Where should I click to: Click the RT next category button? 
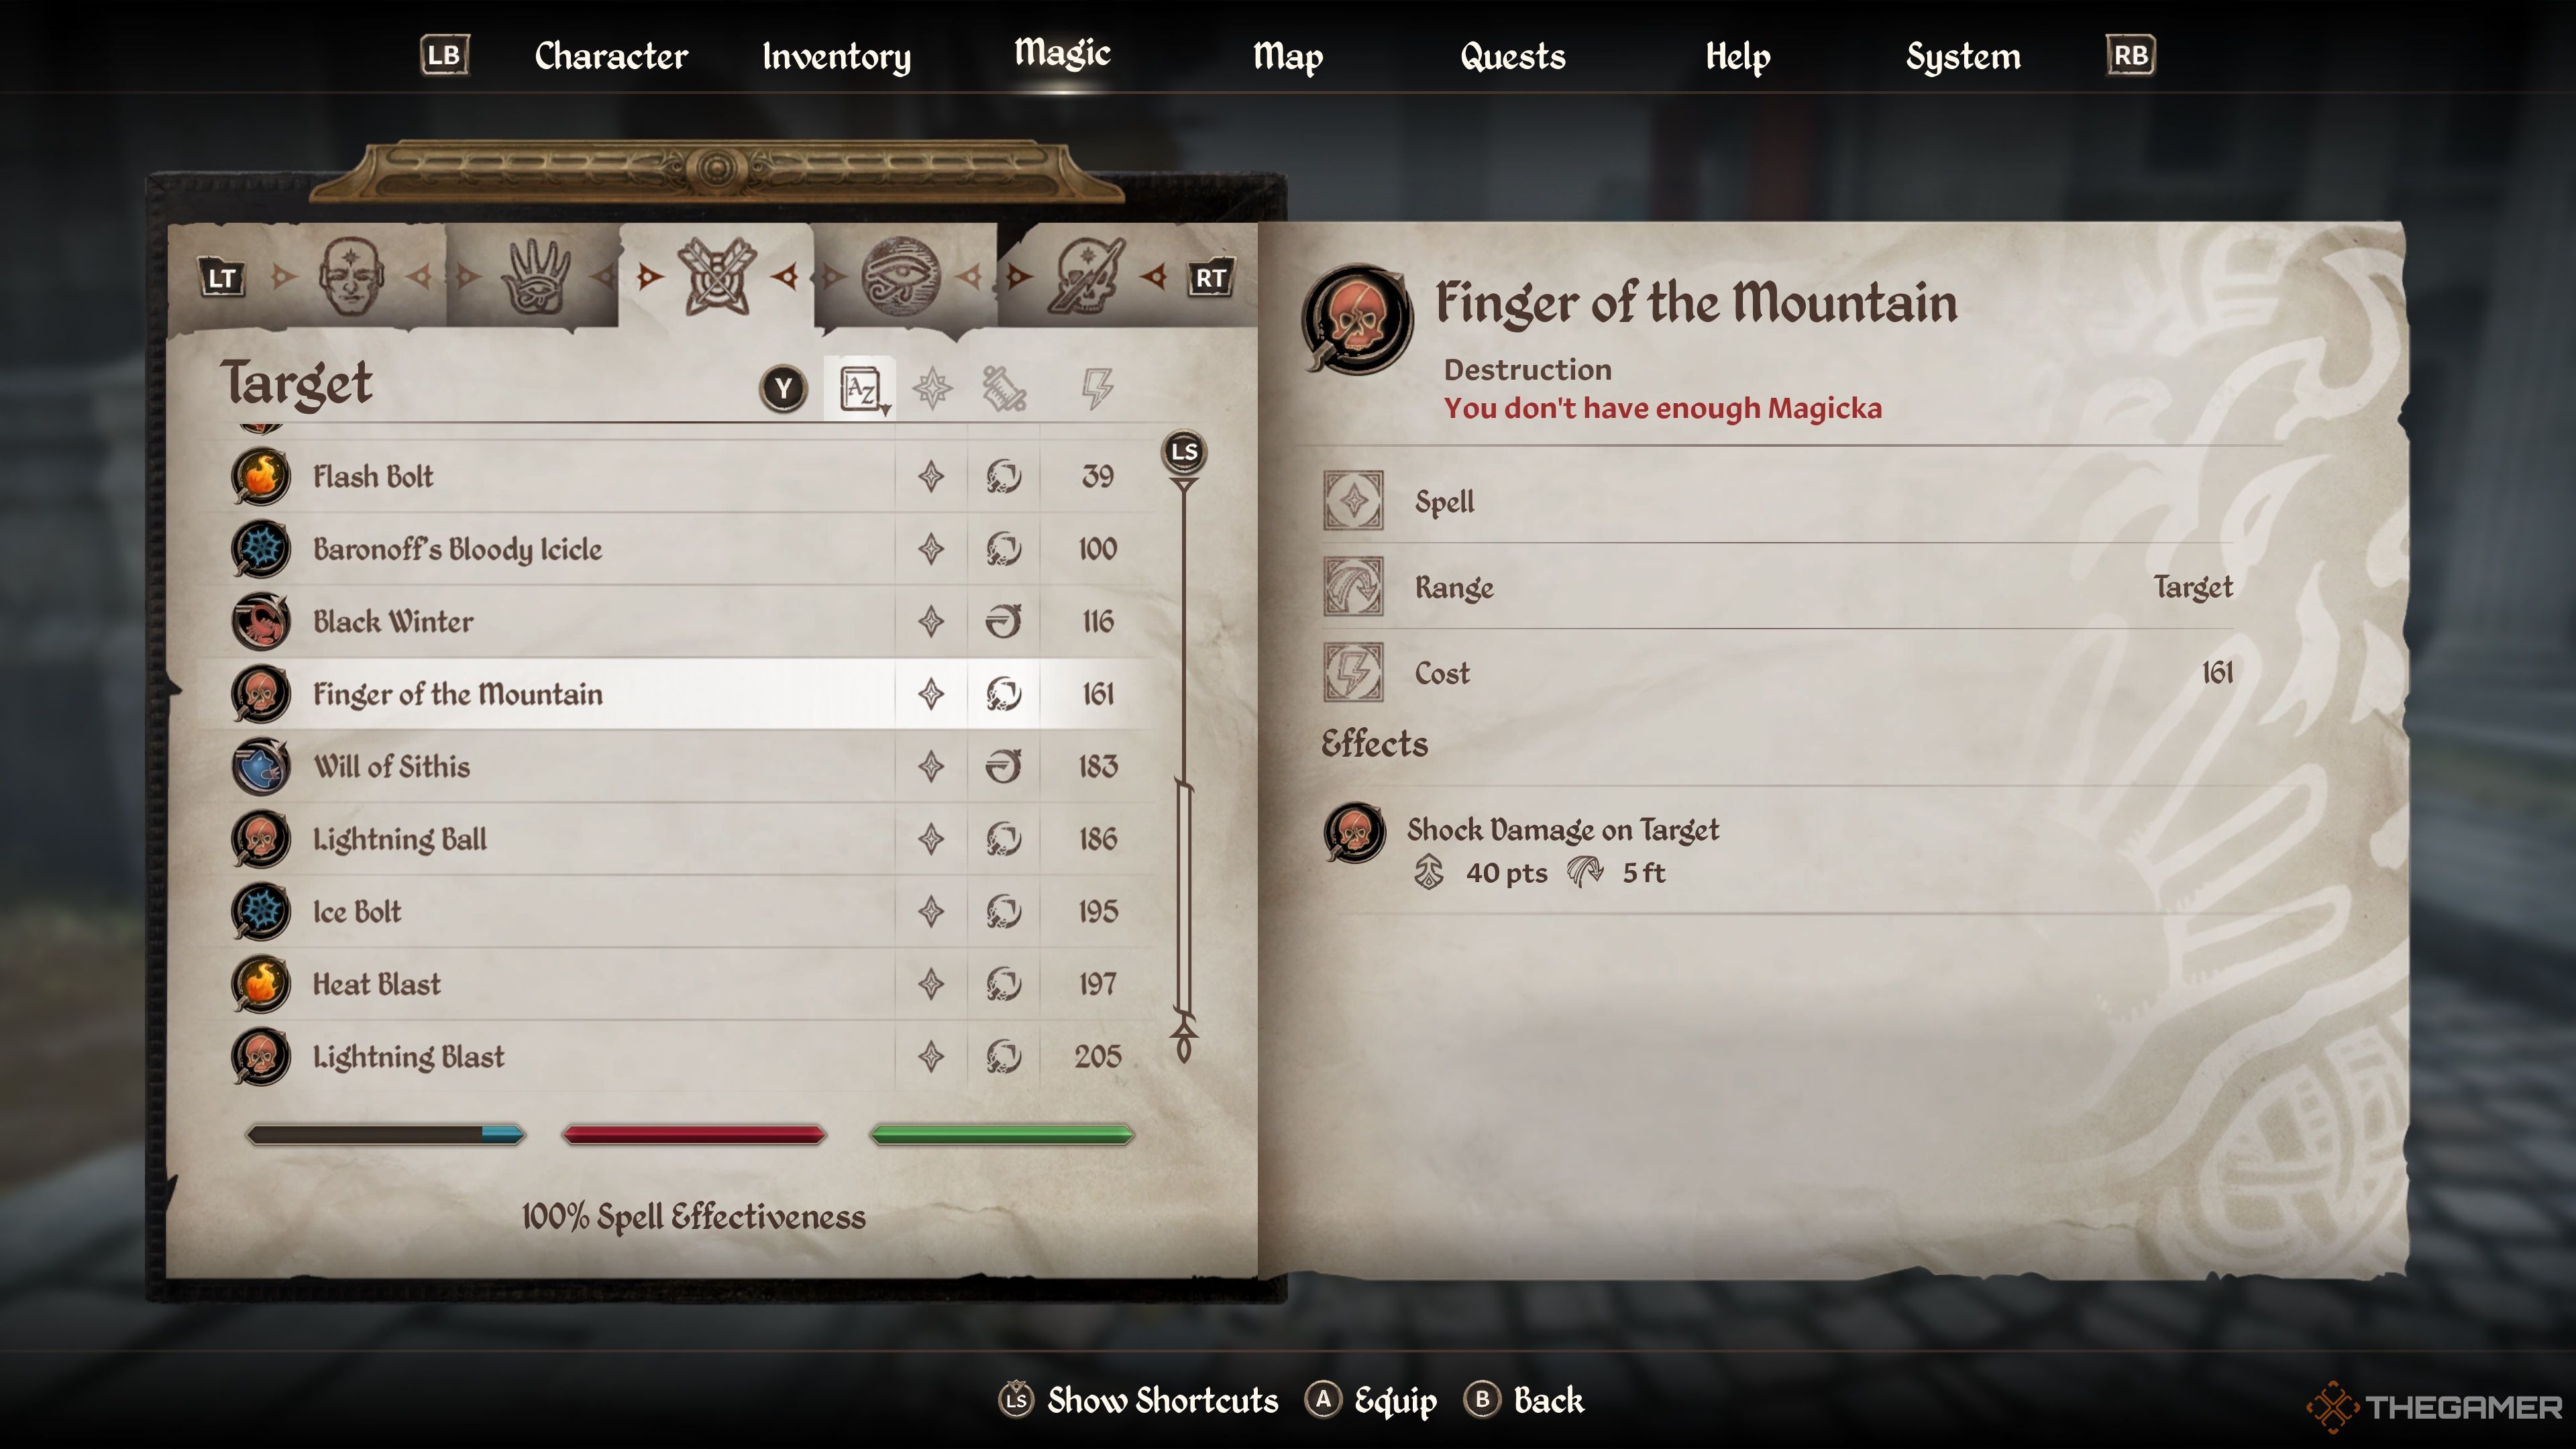1210,278
